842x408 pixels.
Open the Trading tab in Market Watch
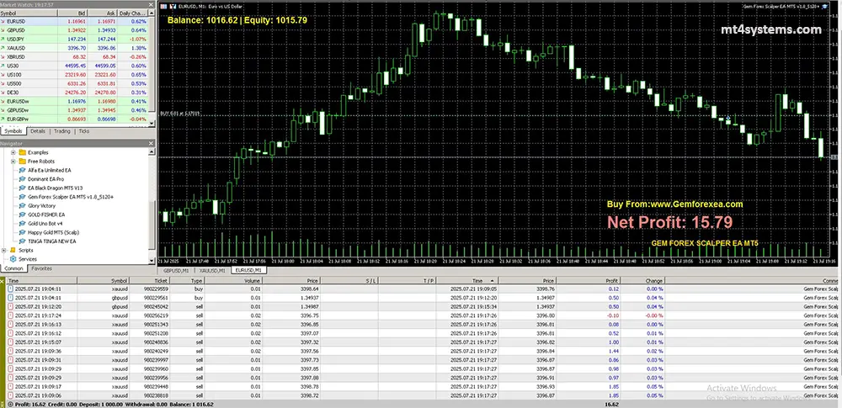point(61,131)
